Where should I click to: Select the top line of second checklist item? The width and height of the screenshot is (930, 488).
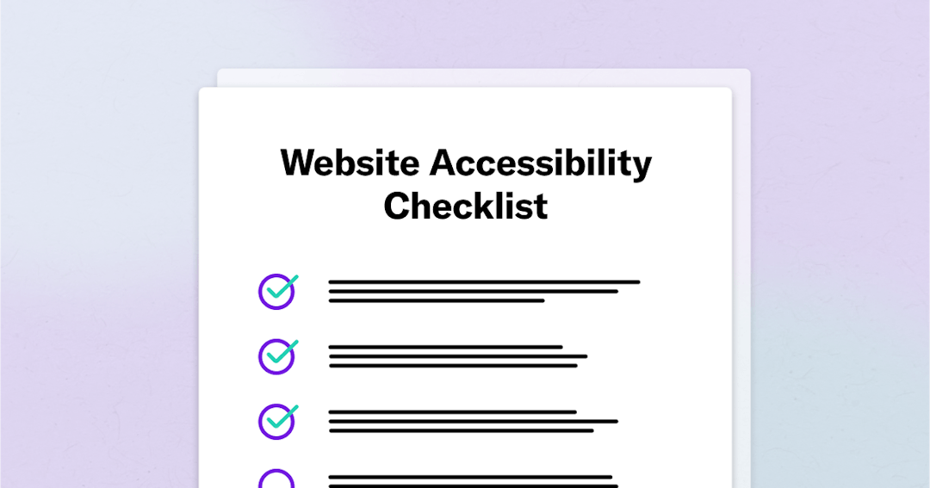[x=445, y=347]
